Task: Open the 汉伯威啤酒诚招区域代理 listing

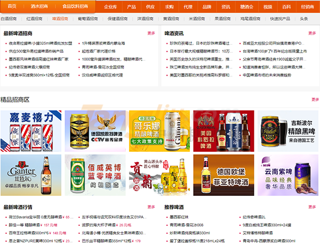Action: (x=102, y=75)
